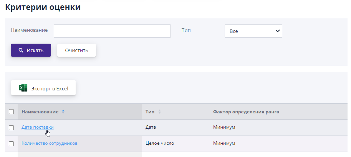The height and width of the screenshot is (157, 351).
Task: Click the Целое число type cell
Action: (x=160, y=143)
